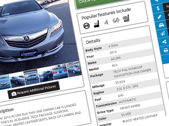Click the "Popular features include" heading
This screenshot has height=126, width=169.
[106, 14]
